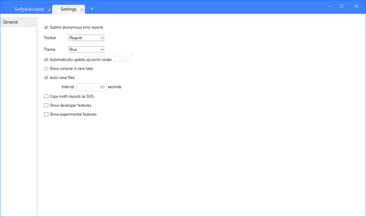The width and height of the screenshot is (366, 217).
Task: Select the Settings tab
Action: click(68, 9)
